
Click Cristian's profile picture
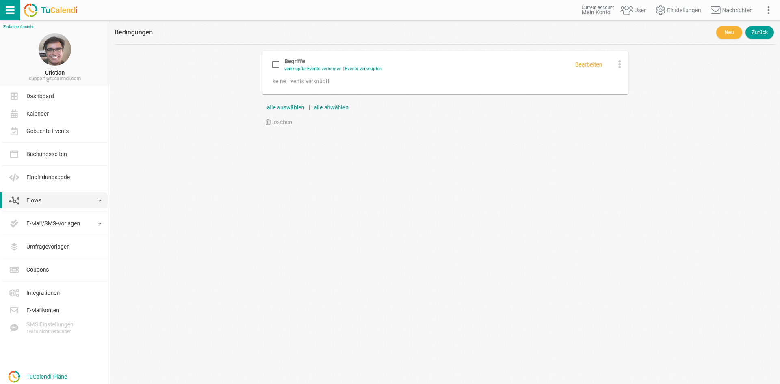[55, 49]
